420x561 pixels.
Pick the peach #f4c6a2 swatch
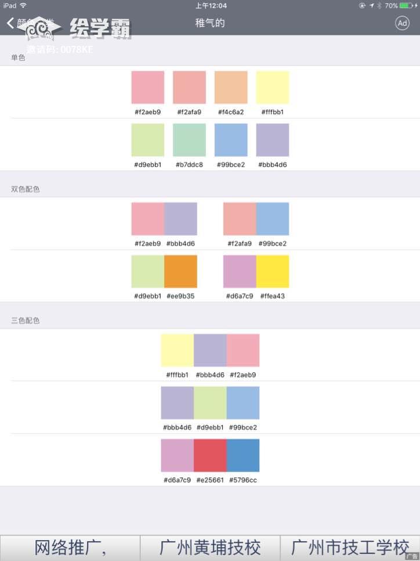(231, 88)
